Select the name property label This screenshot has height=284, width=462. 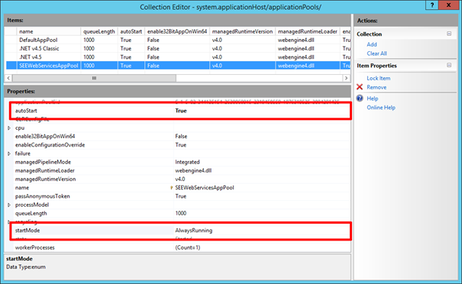pos(22,188)
